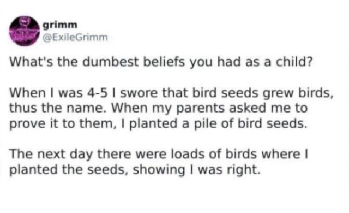Image resolution: width=349 pixels, height=213 pixels.
Task: Click the word "showing" in the last line
Action: click(x=159, y=170)
